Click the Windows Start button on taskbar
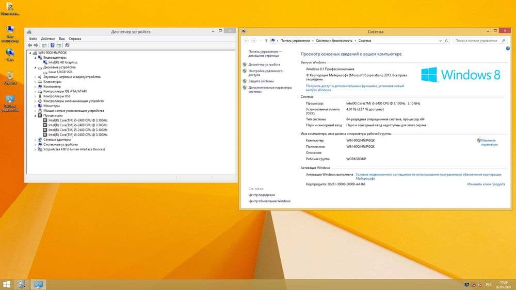This screenshot has width=516, height=290. [7, 284]
